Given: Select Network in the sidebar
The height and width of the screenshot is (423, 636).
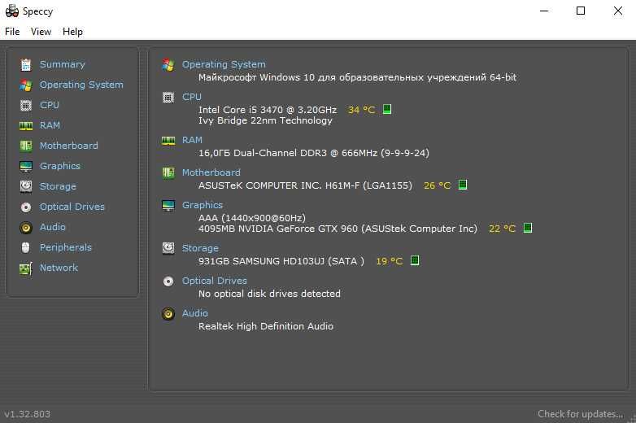Looking at the screenshot, I should [x=59, y=268].
